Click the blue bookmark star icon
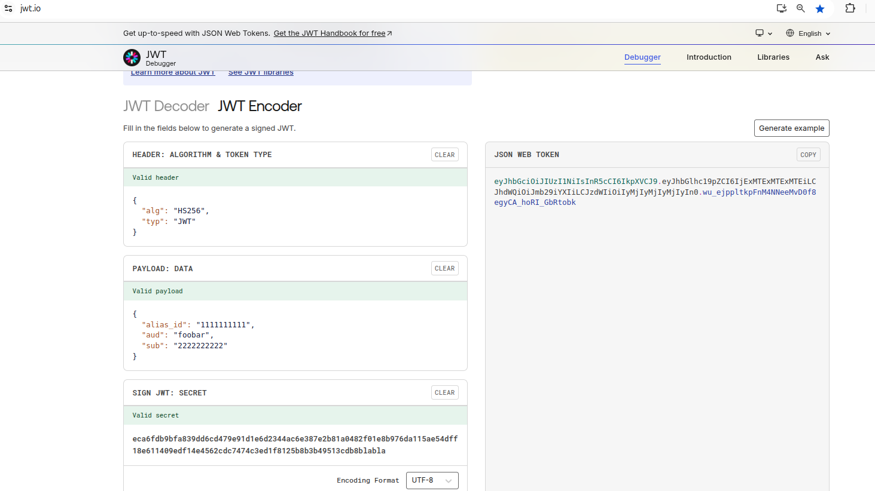Image resolution: width=875 pixels, height=491 pixels. (820, 9)
